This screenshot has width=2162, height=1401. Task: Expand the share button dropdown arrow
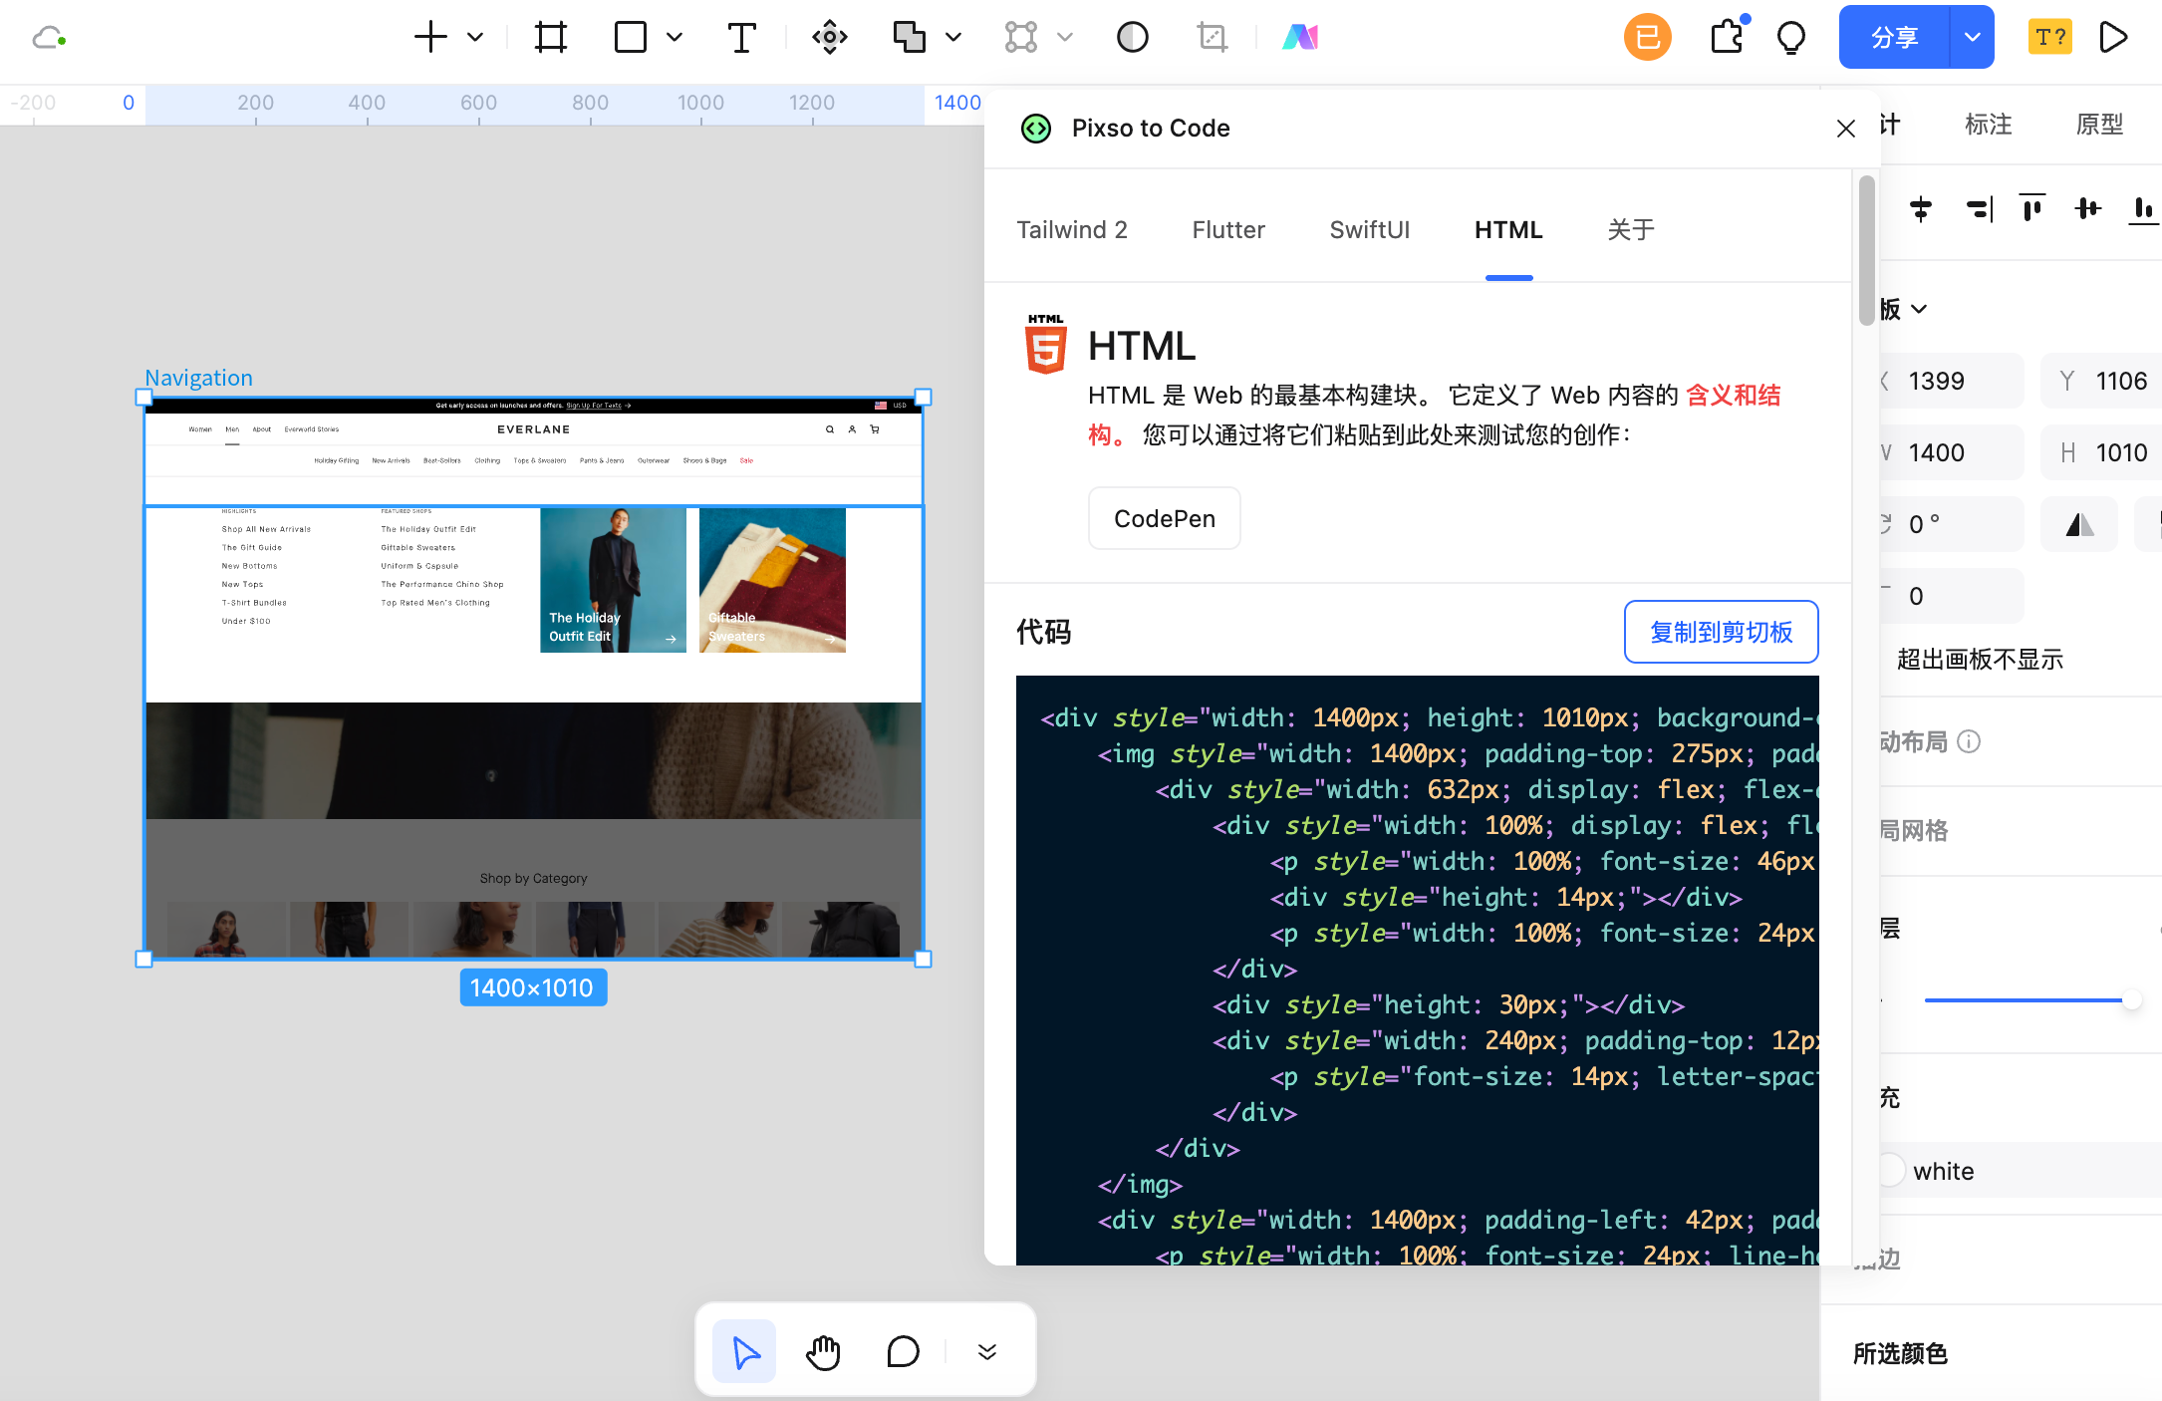1972,37
